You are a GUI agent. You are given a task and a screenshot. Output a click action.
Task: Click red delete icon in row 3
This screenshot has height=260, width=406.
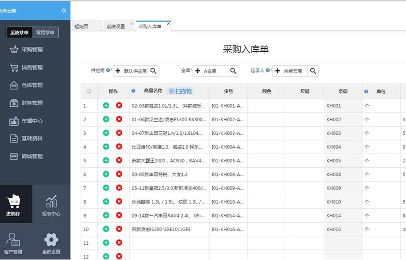[119, 133]
